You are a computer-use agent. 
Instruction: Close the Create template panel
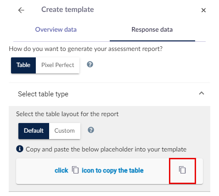pyautogui.click(x=203, y=10)
